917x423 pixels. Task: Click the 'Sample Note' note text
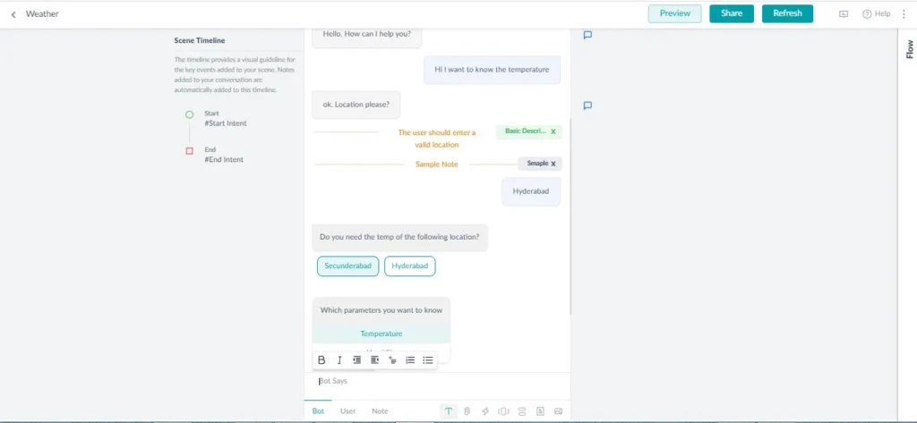tap(437, 165)
